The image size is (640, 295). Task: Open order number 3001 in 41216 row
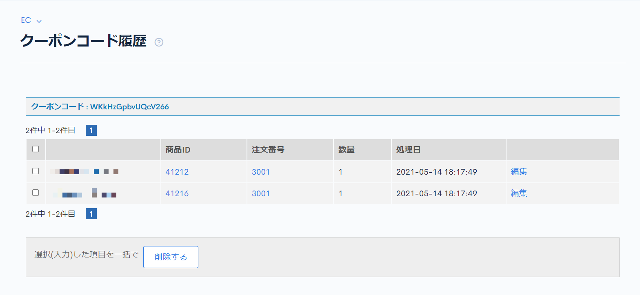(x=261, y=193)
